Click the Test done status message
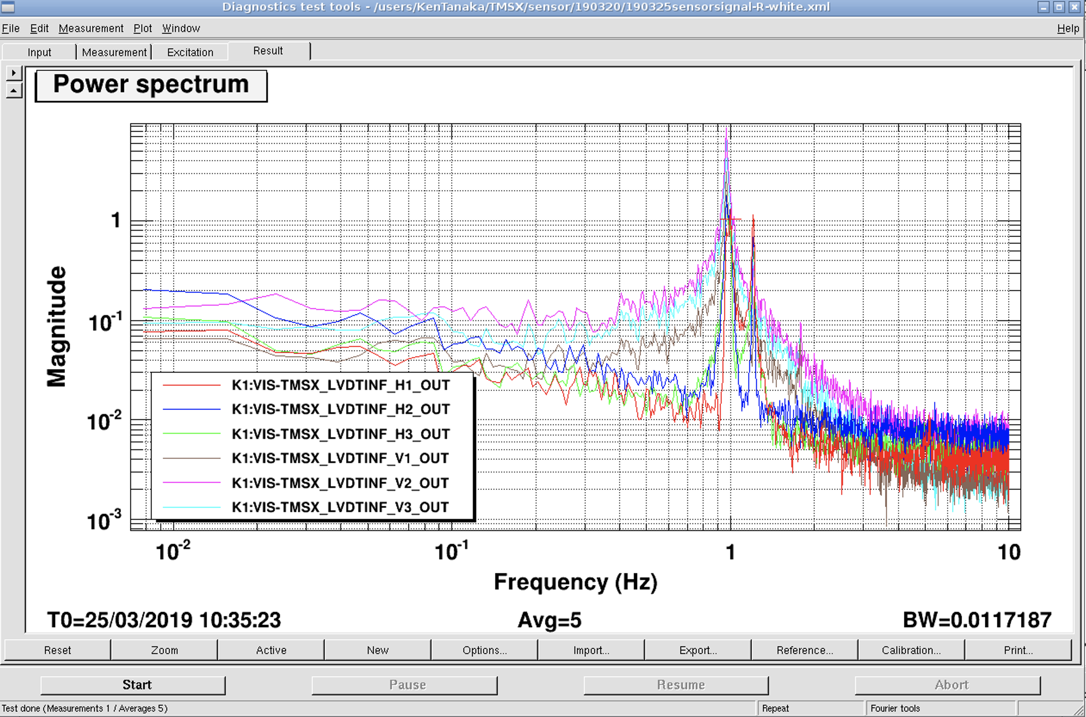 [85, 708]
